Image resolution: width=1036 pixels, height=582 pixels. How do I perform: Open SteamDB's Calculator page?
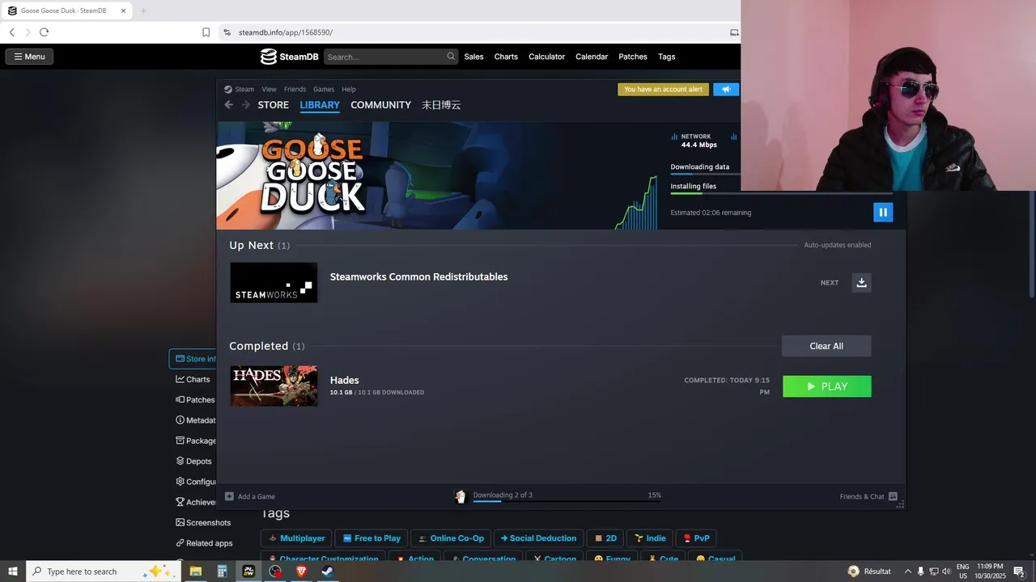[546, 57]
